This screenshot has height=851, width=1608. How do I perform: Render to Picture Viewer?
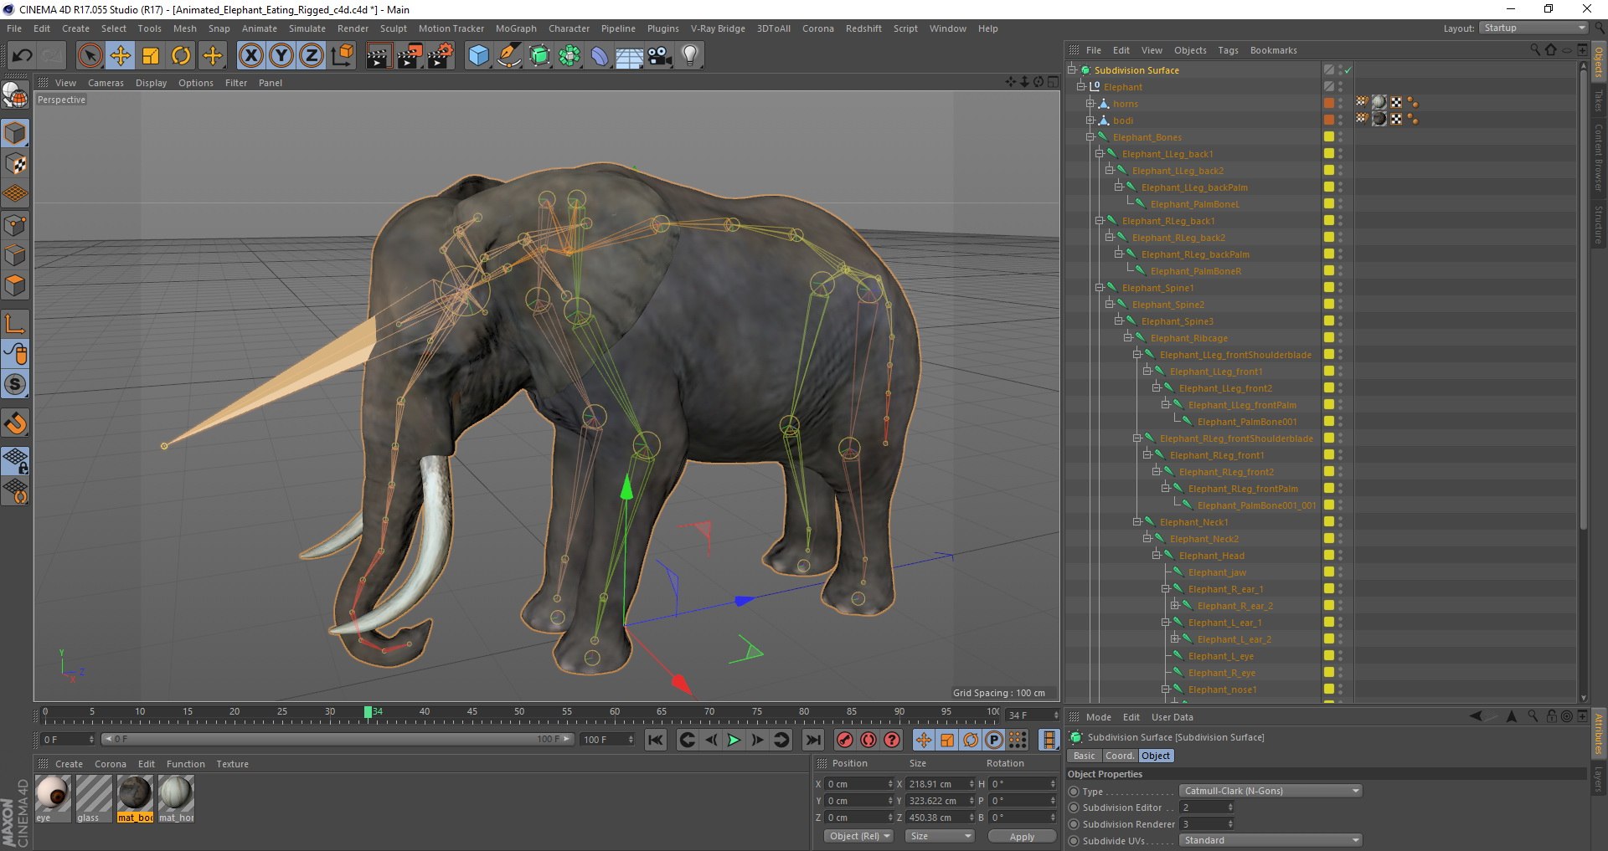coord(410,56)
